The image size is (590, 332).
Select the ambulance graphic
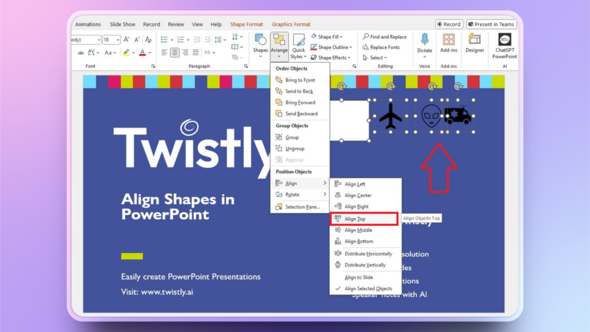click(457, 115)
